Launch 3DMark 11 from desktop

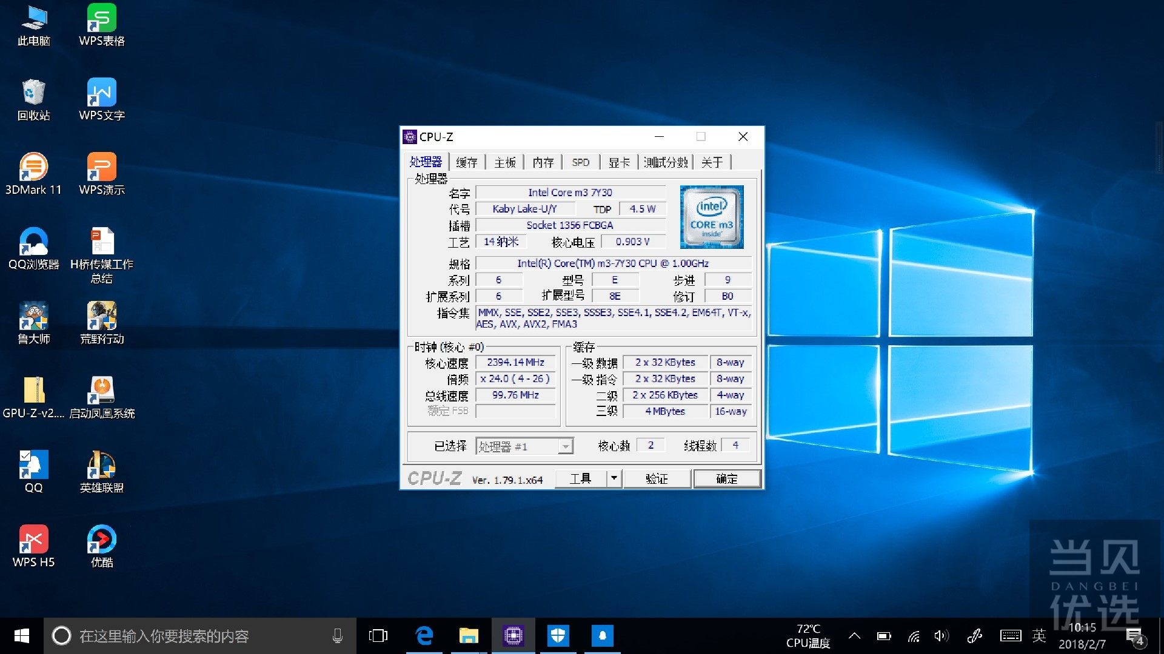34,174
